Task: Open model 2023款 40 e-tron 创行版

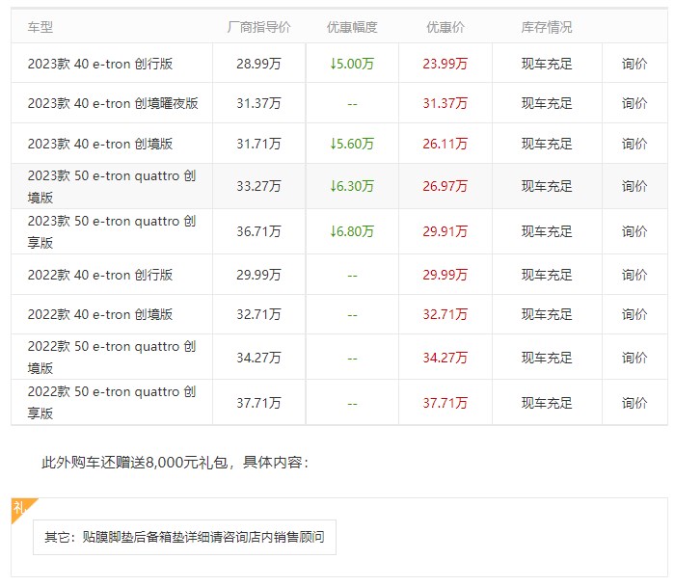Action: coord(100,64)
